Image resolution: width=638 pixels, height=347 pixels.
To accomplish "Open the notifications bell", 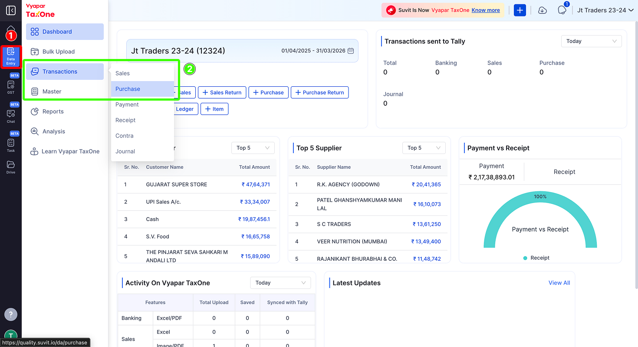I will coord(562,10).
